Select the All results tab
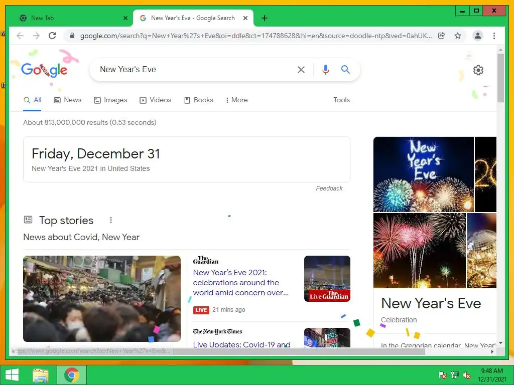The width and height of the screenshot is (514, 385). pos(32,100)
